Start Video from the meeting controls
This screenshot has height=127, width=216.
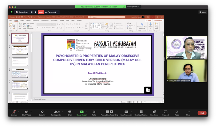pos(26,112)
